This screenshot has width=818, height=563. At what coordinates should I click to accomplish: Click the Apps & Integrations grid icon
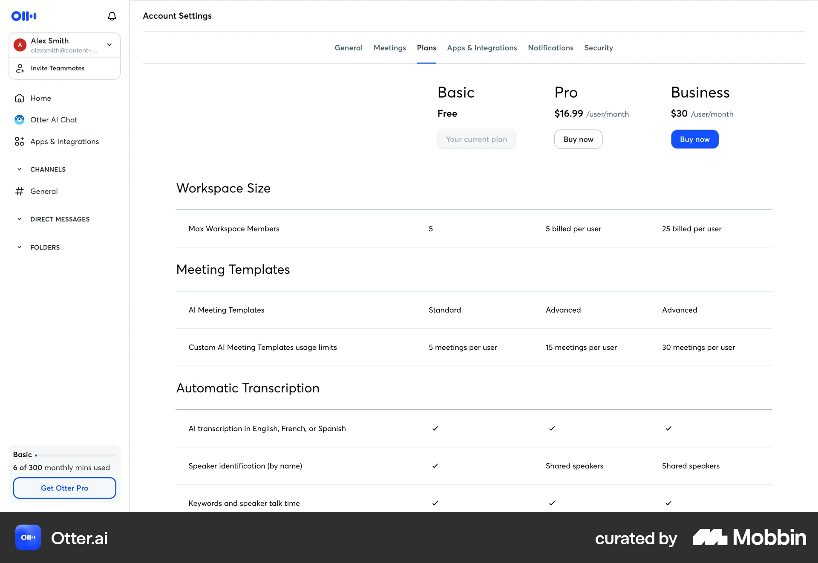20,142
